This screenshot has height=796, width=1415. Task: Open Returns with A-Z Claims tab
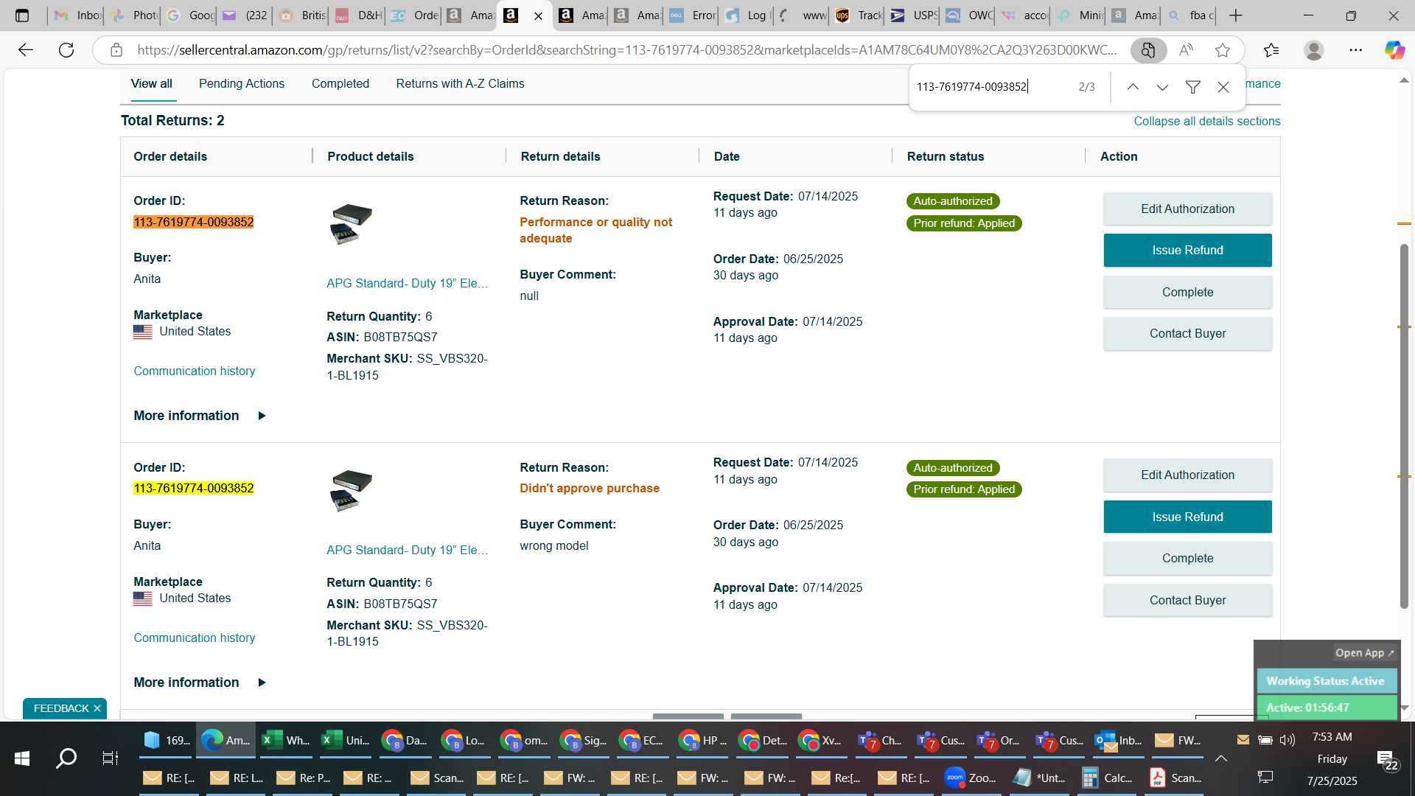tap(460, 84)
